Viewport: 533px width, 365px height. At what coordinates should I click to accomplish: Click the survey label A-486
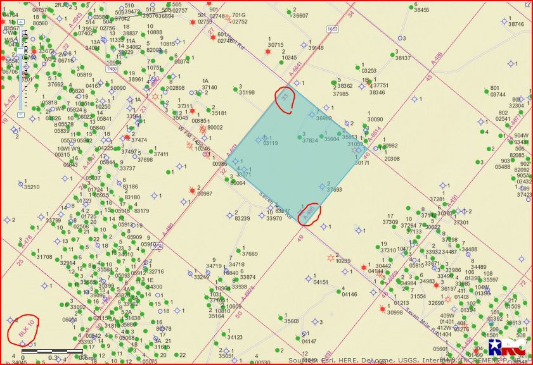[x=437, y=58]
